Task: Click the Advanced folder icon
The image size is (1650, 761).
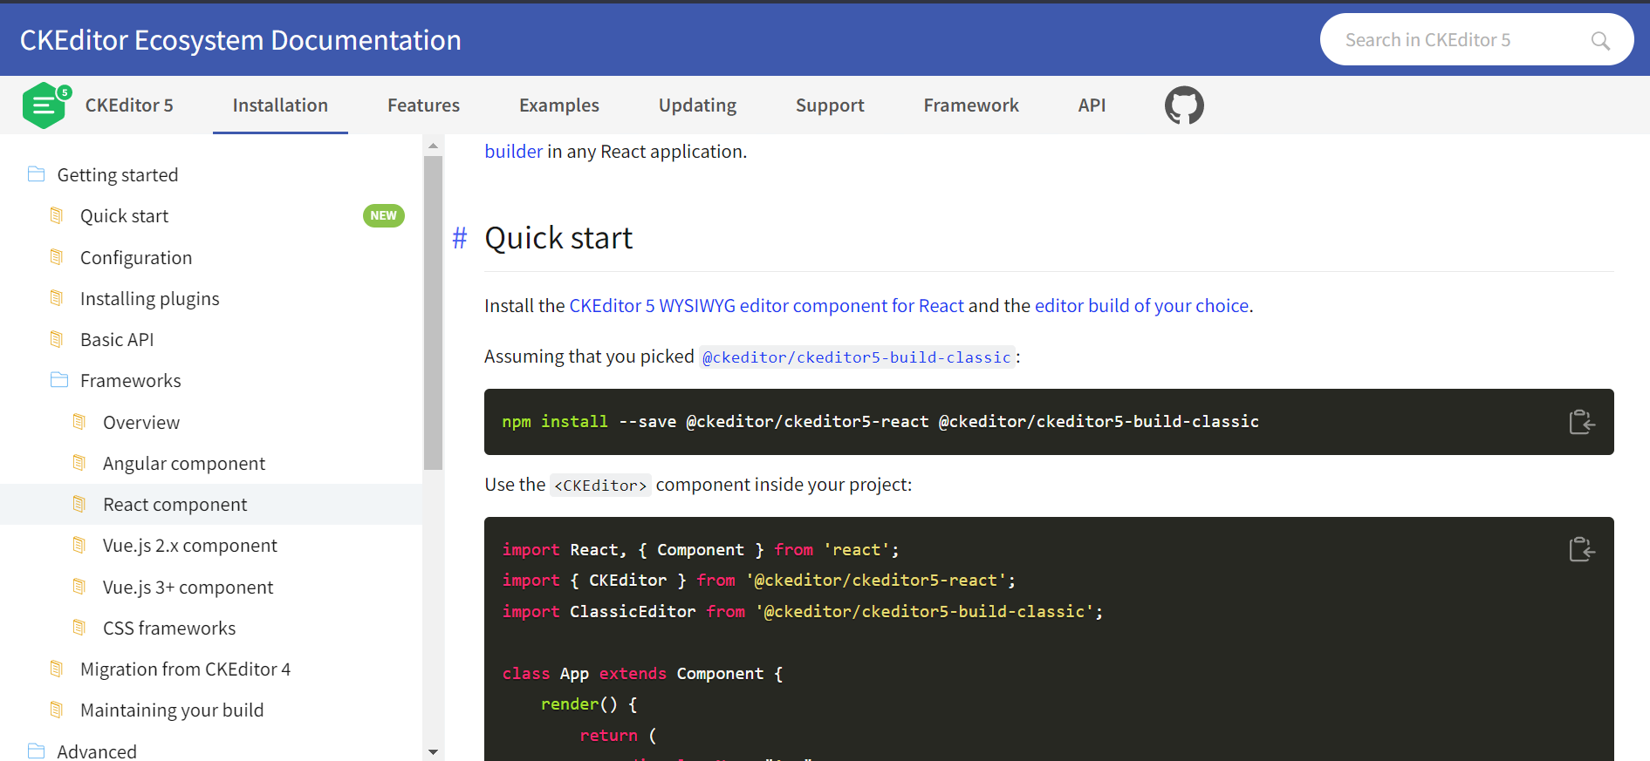Action: (36, 751)
